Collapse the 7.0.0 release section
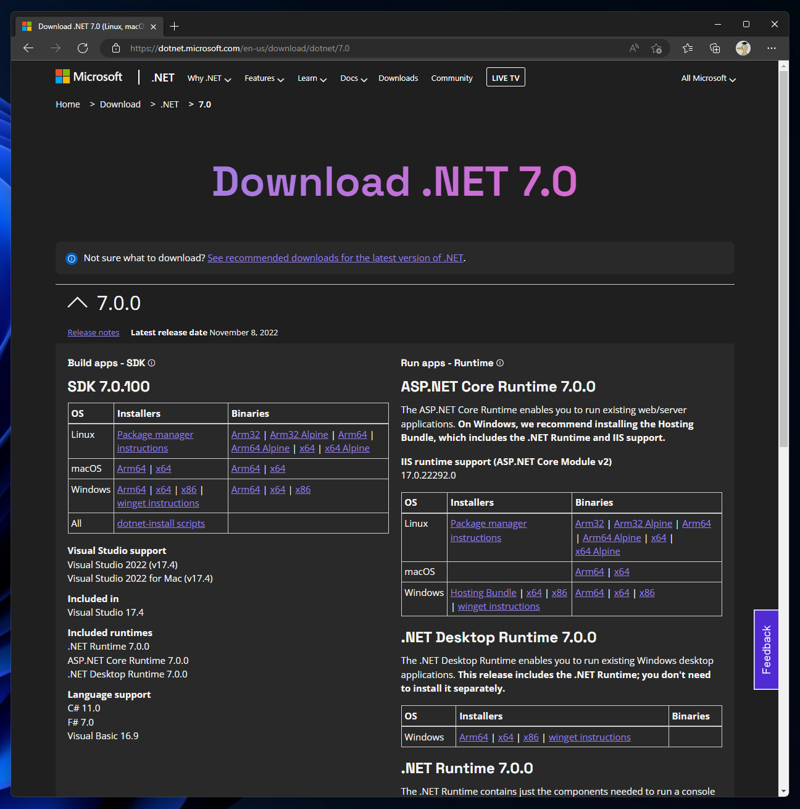800x809 pixels. (x=78, y=303)
